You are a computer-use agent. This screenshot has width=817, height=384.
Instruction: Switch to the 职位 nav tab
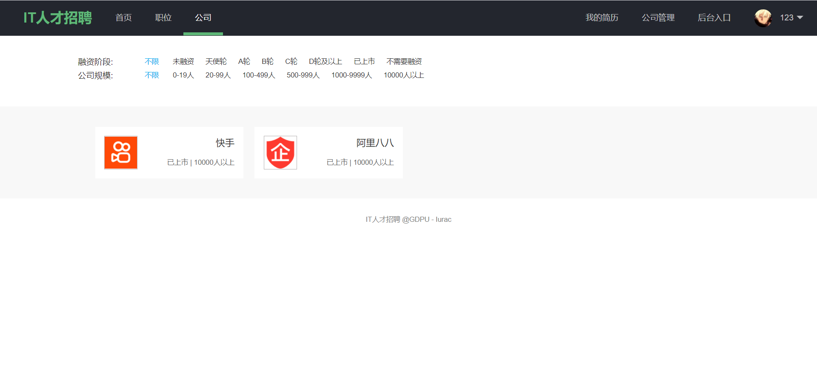(x=163, y=17)
